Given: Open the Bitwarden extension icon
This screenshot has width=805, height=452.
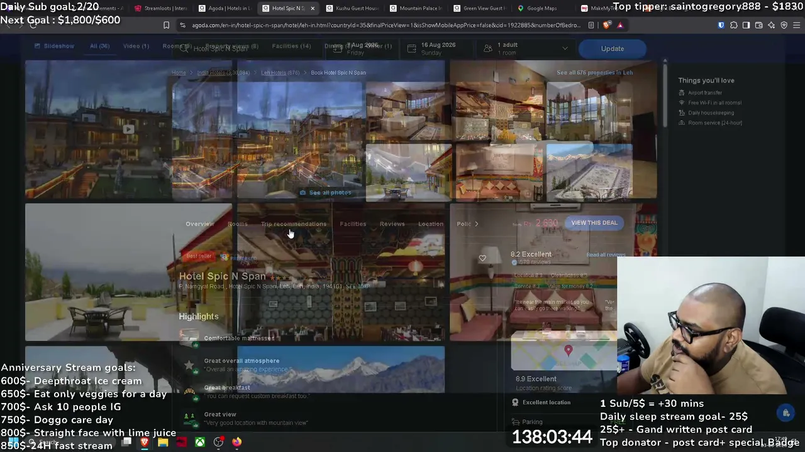Looking at the screenshot, I should point(721,25).
